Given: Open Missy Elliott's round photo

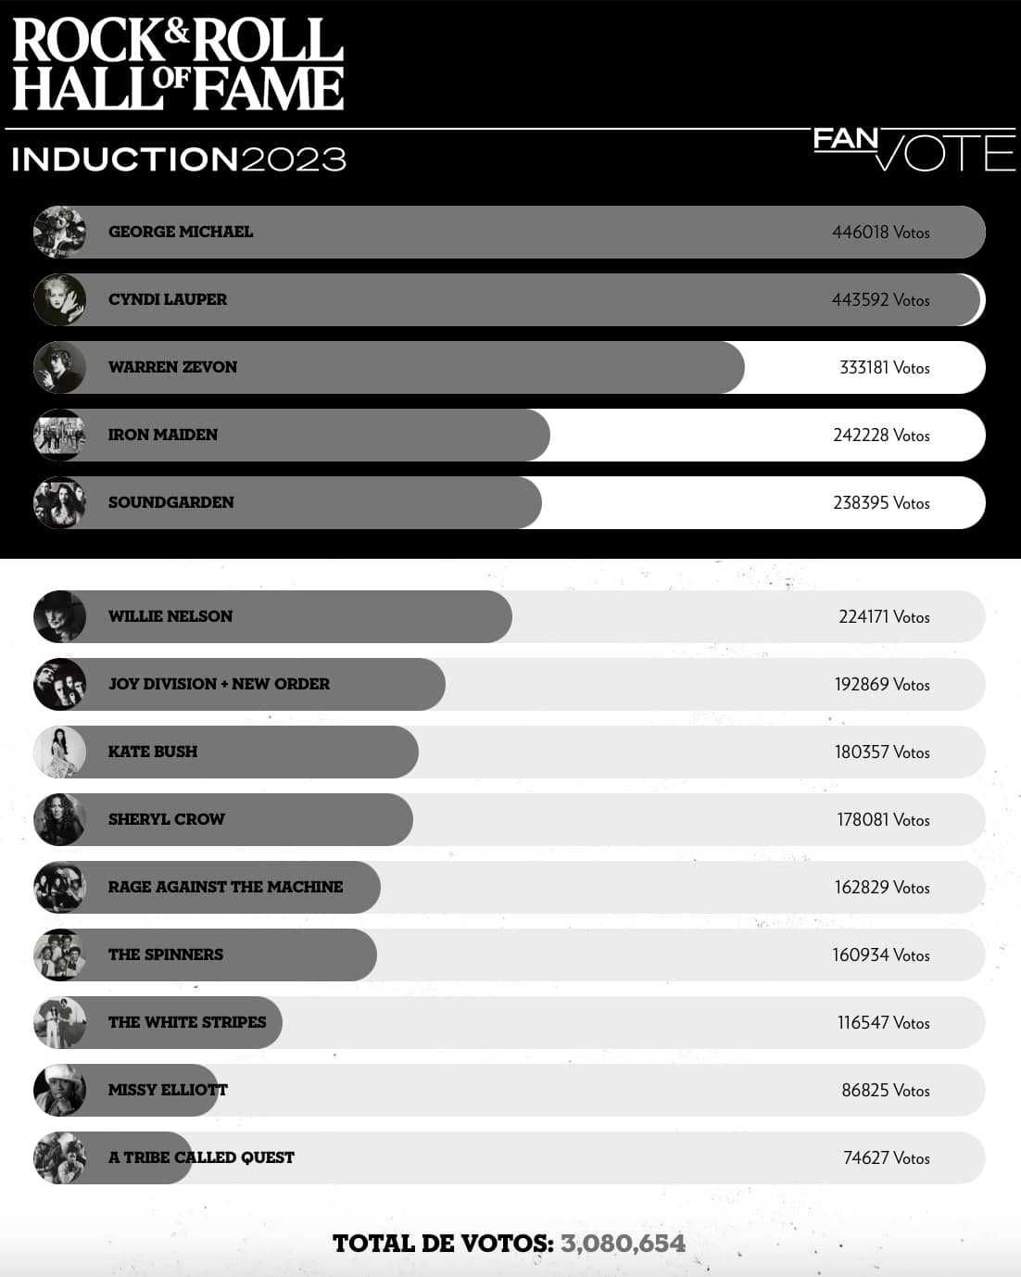Looking at the screenshot, I should pyautogui.click(x=59, y=1090).
